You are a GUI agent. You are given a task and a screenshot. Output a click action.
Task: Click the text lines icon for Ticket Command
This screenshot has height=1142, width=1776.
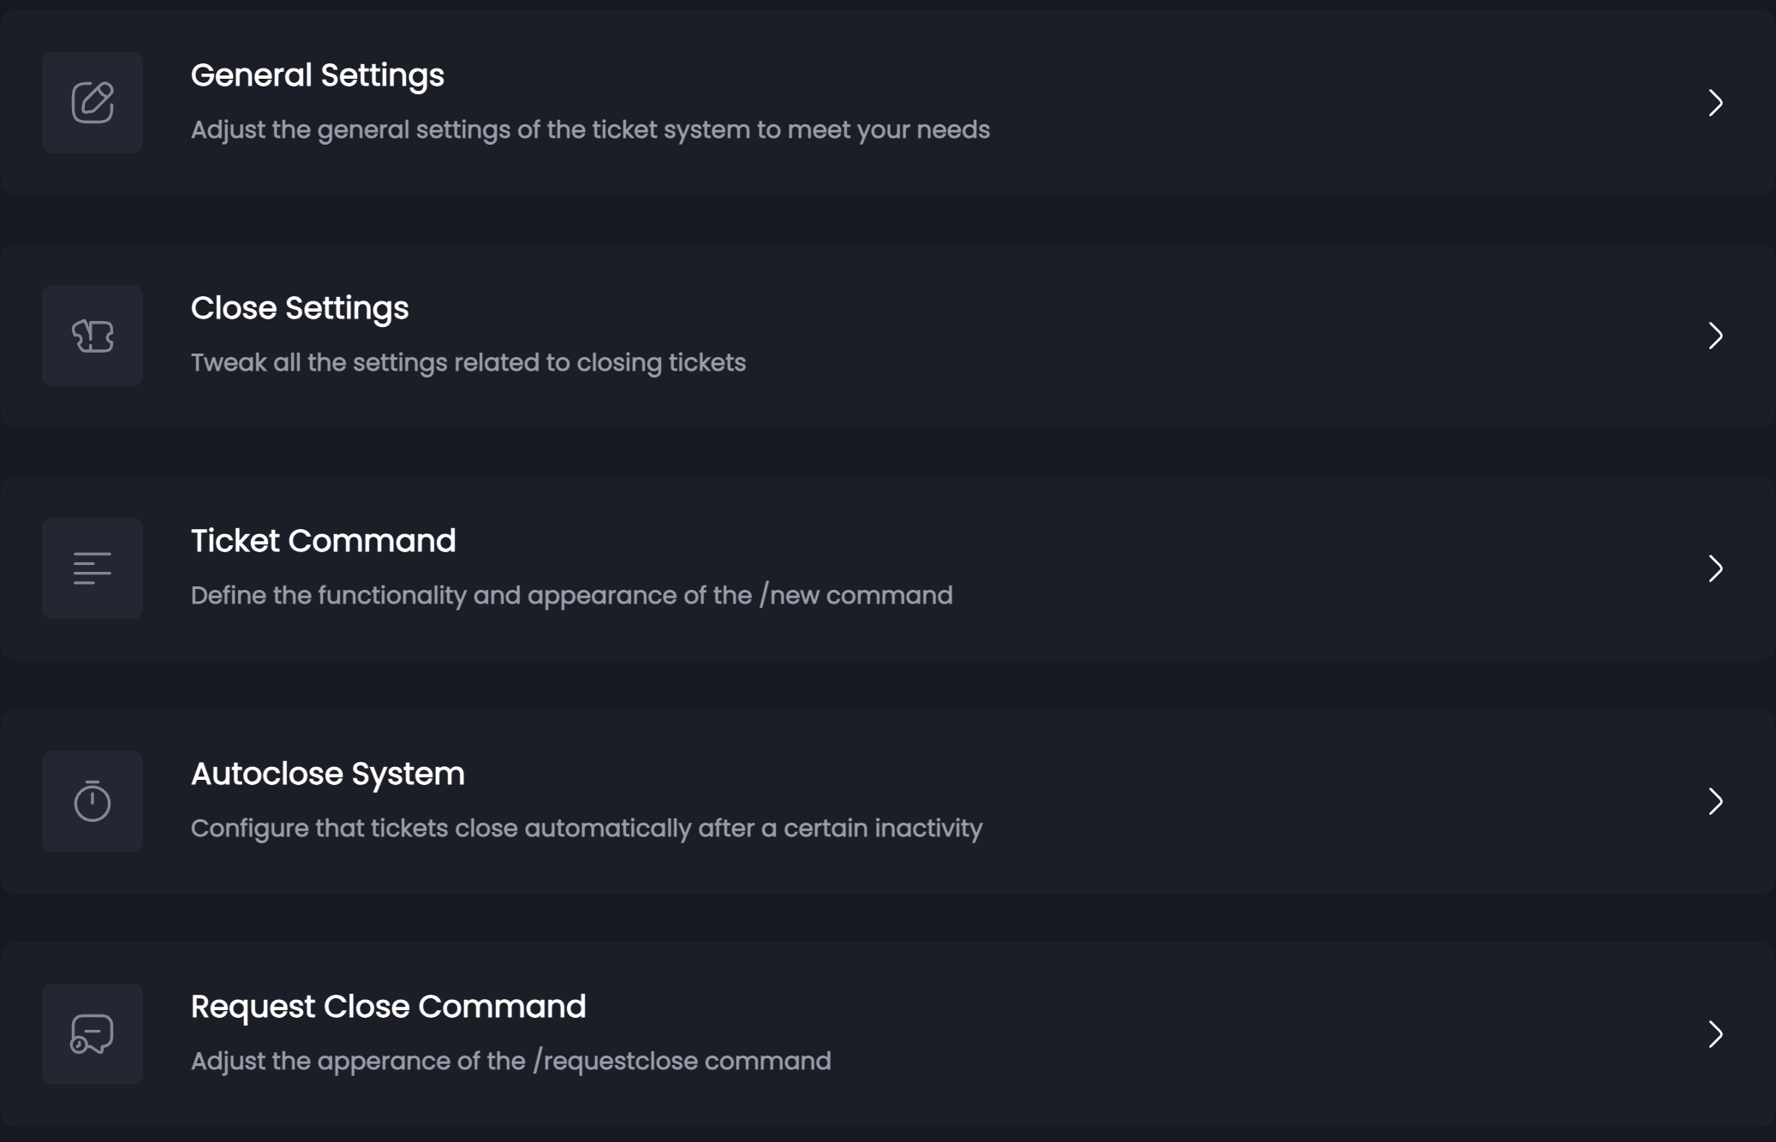click(92, 568)
